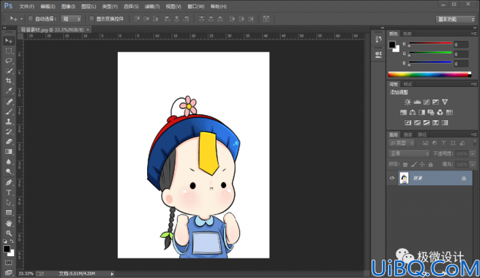Switch to the 通道 tab
The height and width of the screenshot is (278, 480).
408,134
